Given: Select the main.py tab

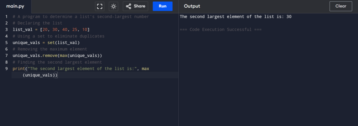Looking at the screenshot, I should pyautogui.click(x=15, y=6).
